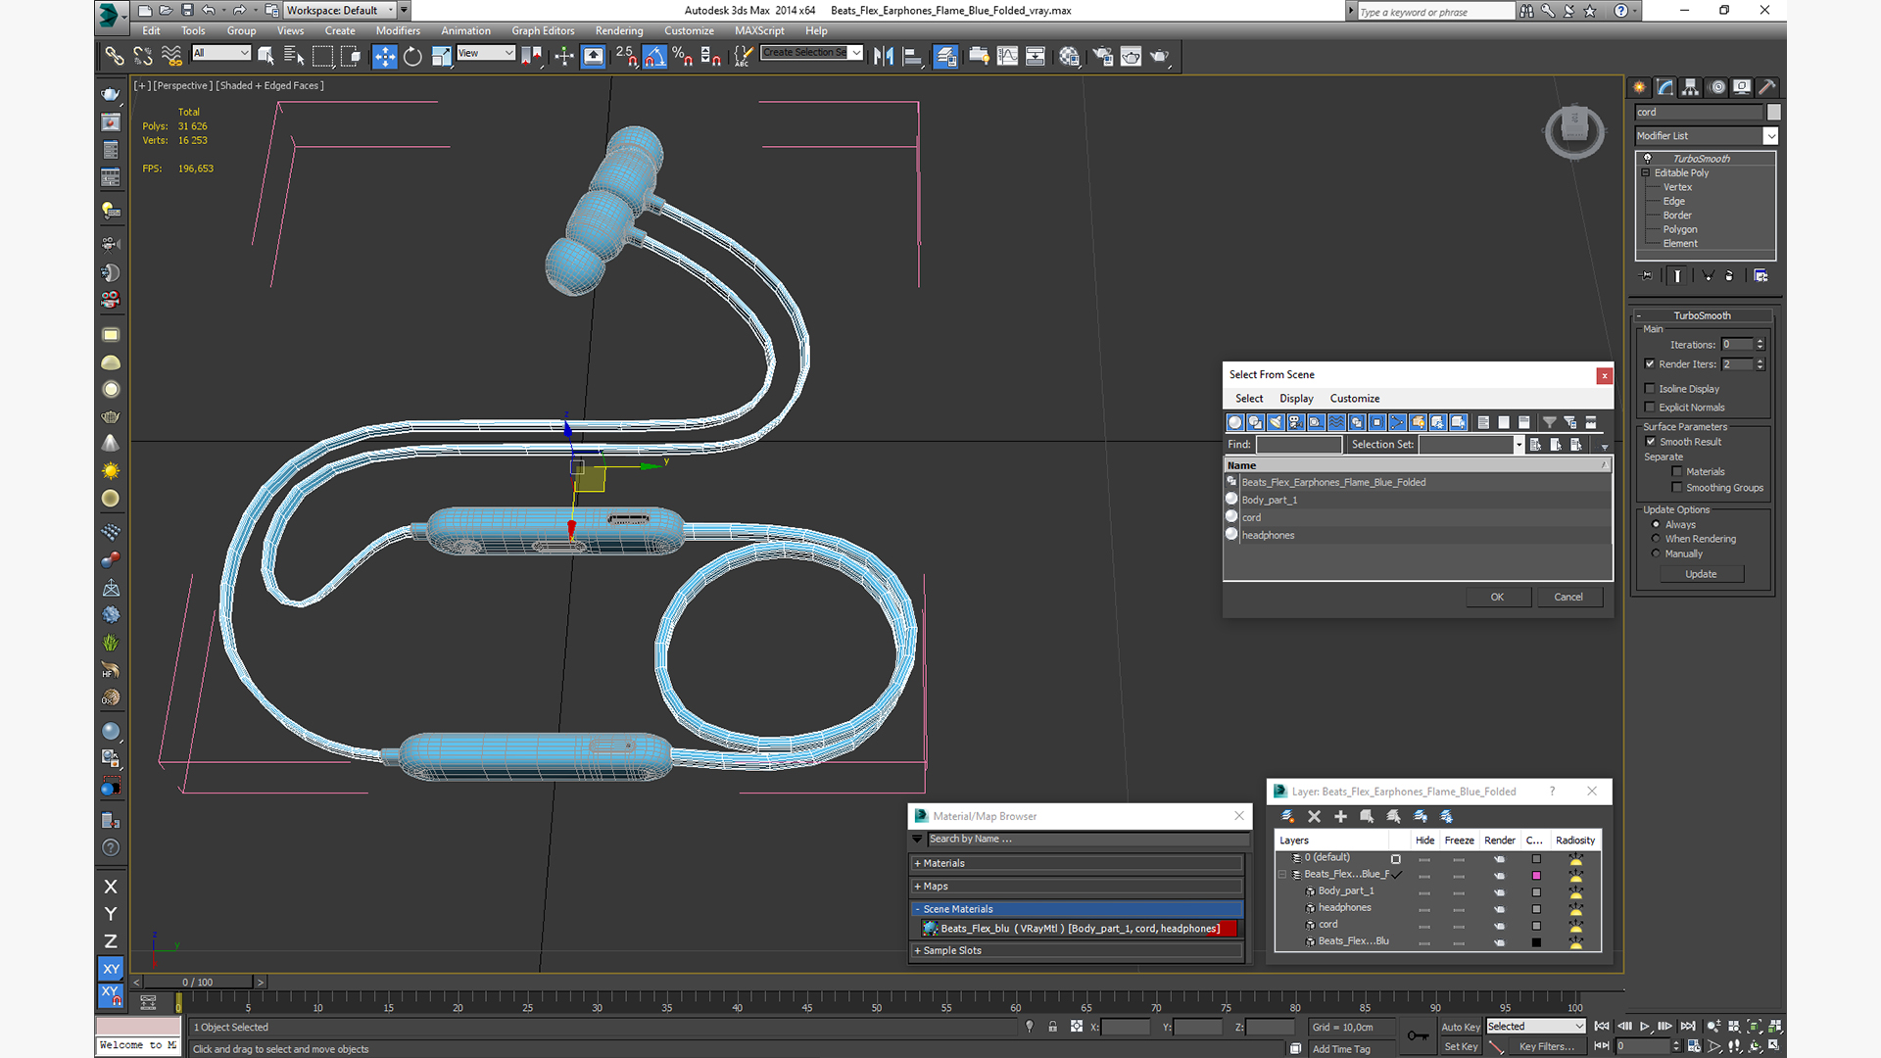
Task: Open the selection filter All dropdown
Action: [x=221, y=53]
